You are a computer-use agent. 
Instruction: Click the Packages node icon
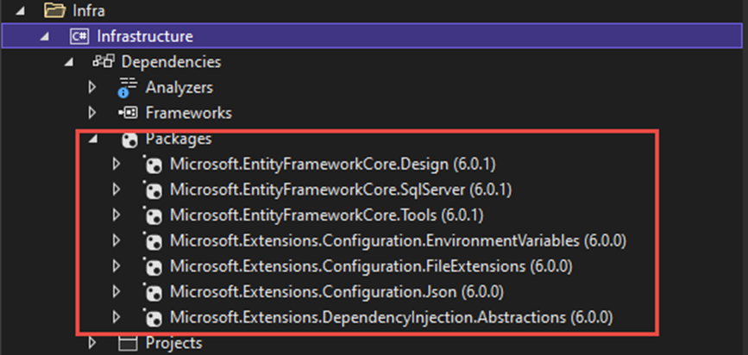(x=128, y=139)
